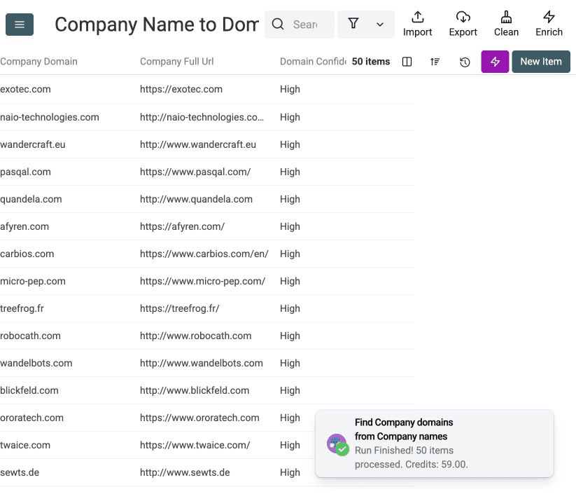Click the 50 items count label
This screenshot has height=494, width=576.
(371, 62)
